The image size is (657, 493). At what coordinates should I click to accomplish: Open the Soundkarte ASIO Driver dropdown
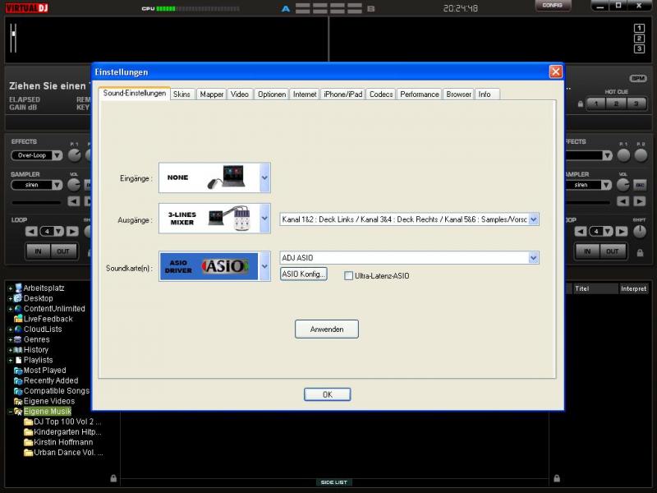tap(264, 266)
